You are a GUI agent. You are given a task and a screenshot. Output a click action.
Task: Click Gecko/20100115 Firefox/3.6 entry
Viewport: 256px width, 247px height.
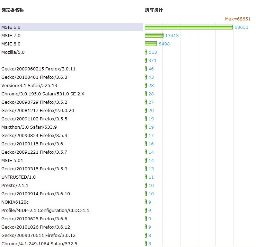pos(32,144)
